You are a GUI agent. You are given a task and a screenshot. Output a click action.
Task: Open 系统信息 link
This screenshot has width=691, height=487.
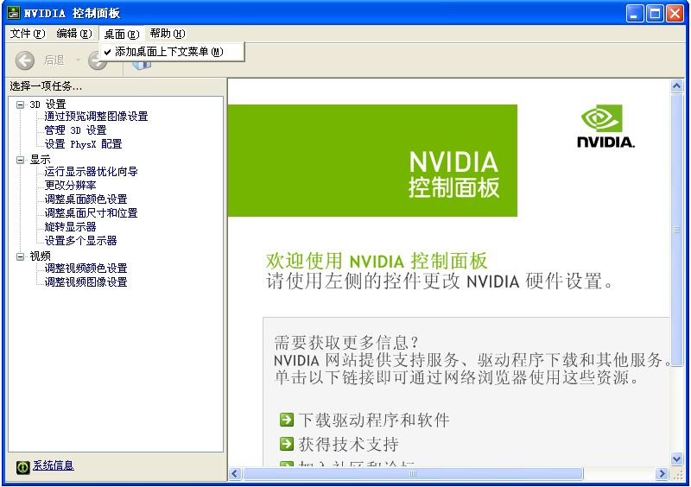(54, 465)
